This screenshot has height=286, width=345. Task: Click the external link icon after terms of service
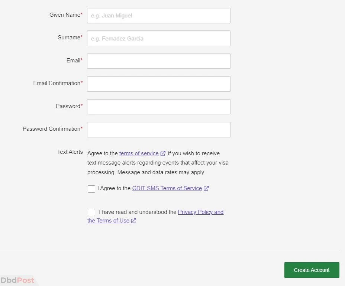click(163, 153)
